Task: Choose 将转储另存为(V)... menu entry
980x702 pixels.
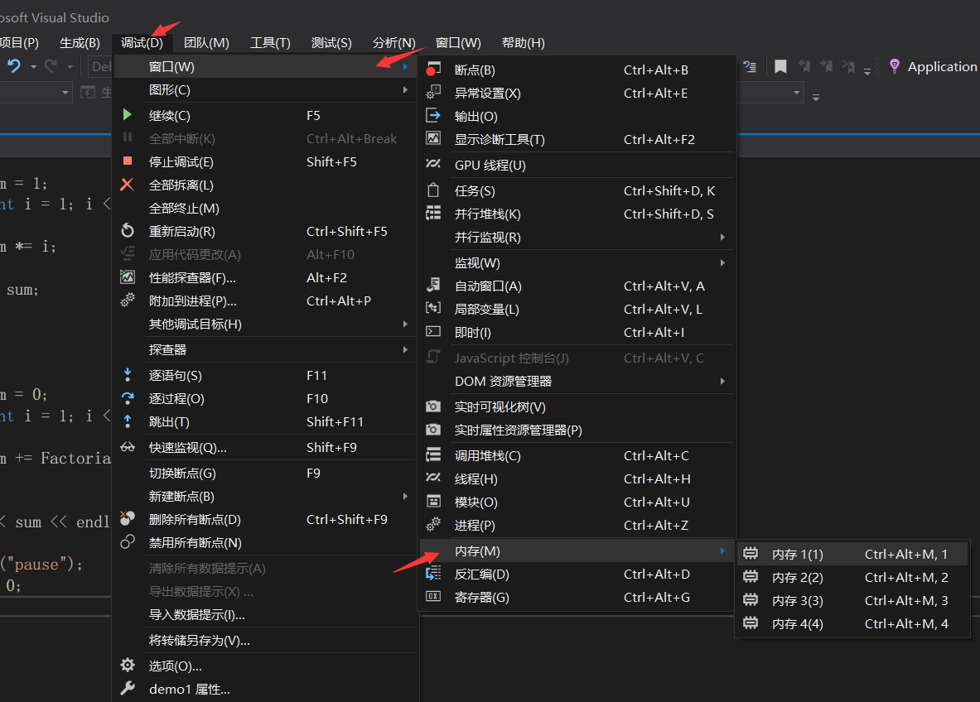Action: click(x=266, y=640)
